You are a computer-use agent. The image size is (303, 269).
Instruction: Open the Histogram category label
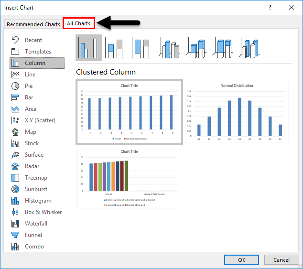(x=38, y=201)
